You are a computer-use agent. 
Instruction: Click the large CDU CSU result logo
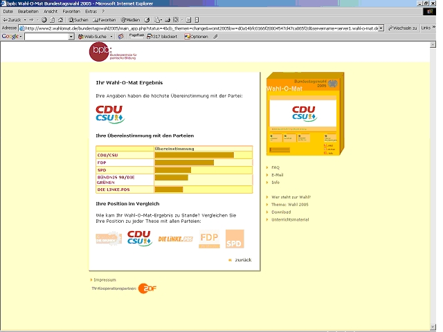(110, 114)
